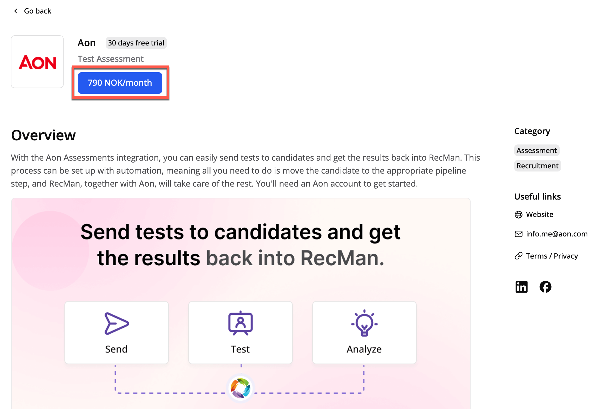The width and height of the screenshot is (597, 409).
Task: Select the Recruitment category tag
Action: [537, 166]
